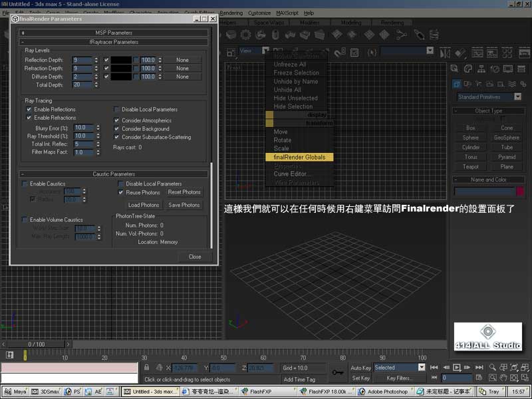This screenshot has width=532, height=399.
Task: Open the Hierarchy tab in command panel
Action: click(x=481, y=69)
